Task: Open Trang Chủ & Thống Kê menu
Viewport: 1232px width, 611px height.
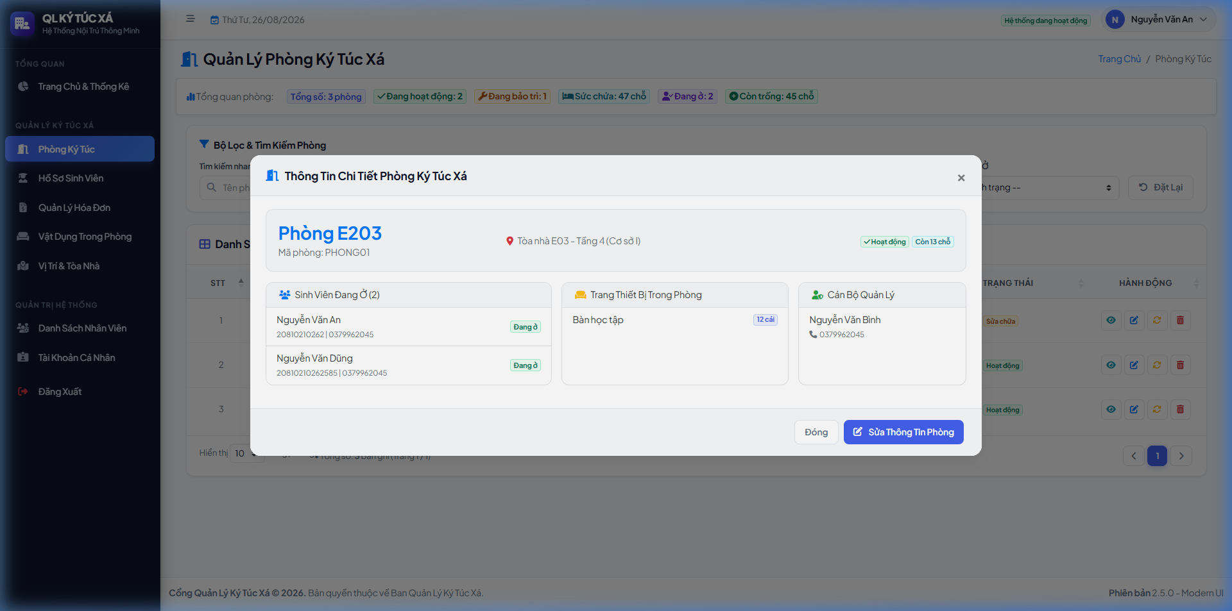Action: (x=80, y=87)
